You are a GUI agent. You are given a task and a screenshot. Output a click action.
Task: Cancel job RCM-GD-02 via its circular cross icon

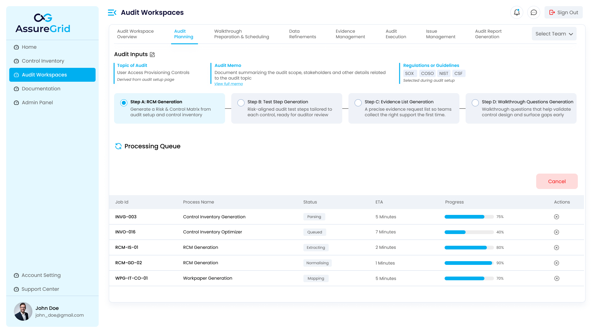tap(557, 263)
